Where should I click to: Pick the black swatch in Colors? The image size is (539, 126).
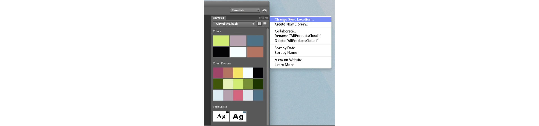(x=221, y=52)
